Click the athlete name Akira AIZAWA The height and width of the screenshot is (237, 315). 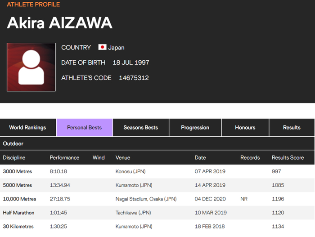pyautogui.click(x=60, y=23)
